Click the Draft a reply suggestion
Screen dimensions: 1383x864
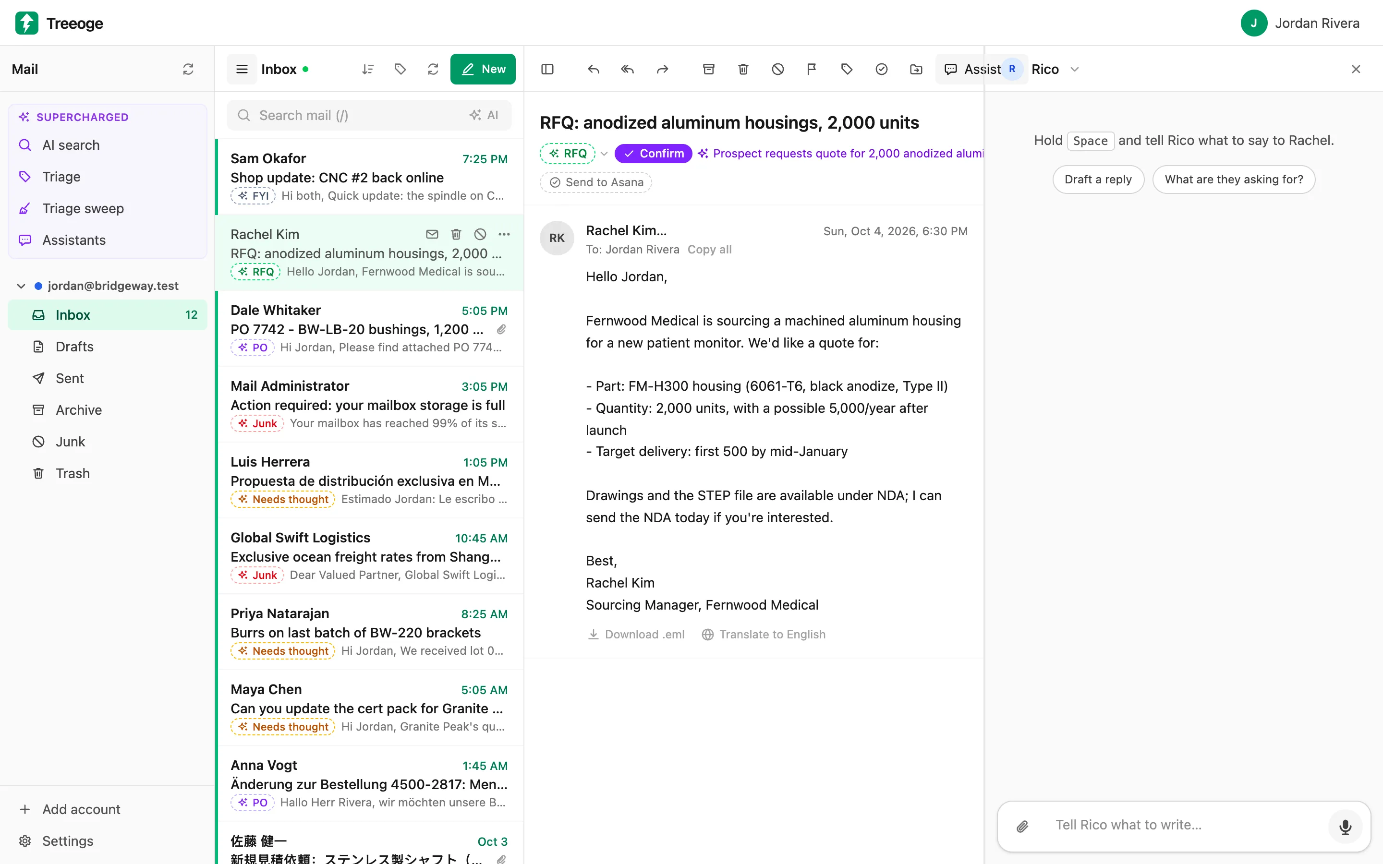(1098, 180)
